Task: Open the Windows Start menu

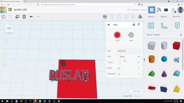Action: pyautogui.click(x=2, y=101)
